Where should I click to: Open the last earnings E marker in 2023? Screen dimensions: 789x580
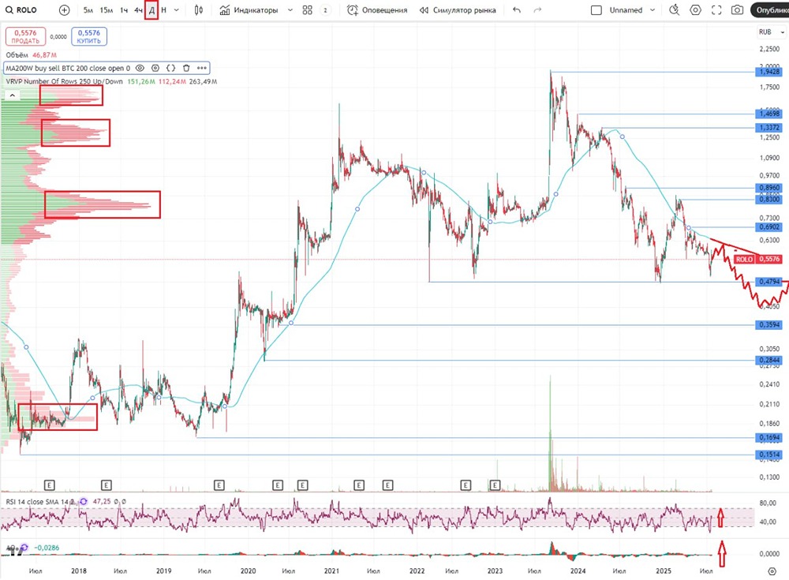pyautogui.click(x=495, y=485)
